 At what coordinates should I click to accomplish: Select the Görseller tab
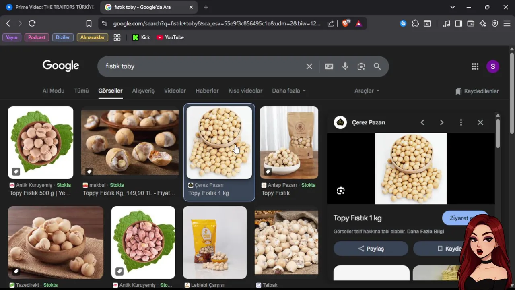110,91
